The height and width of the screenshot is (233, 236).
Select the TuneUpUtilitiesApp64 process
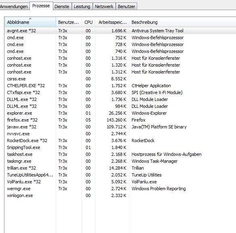click(120, 175)
